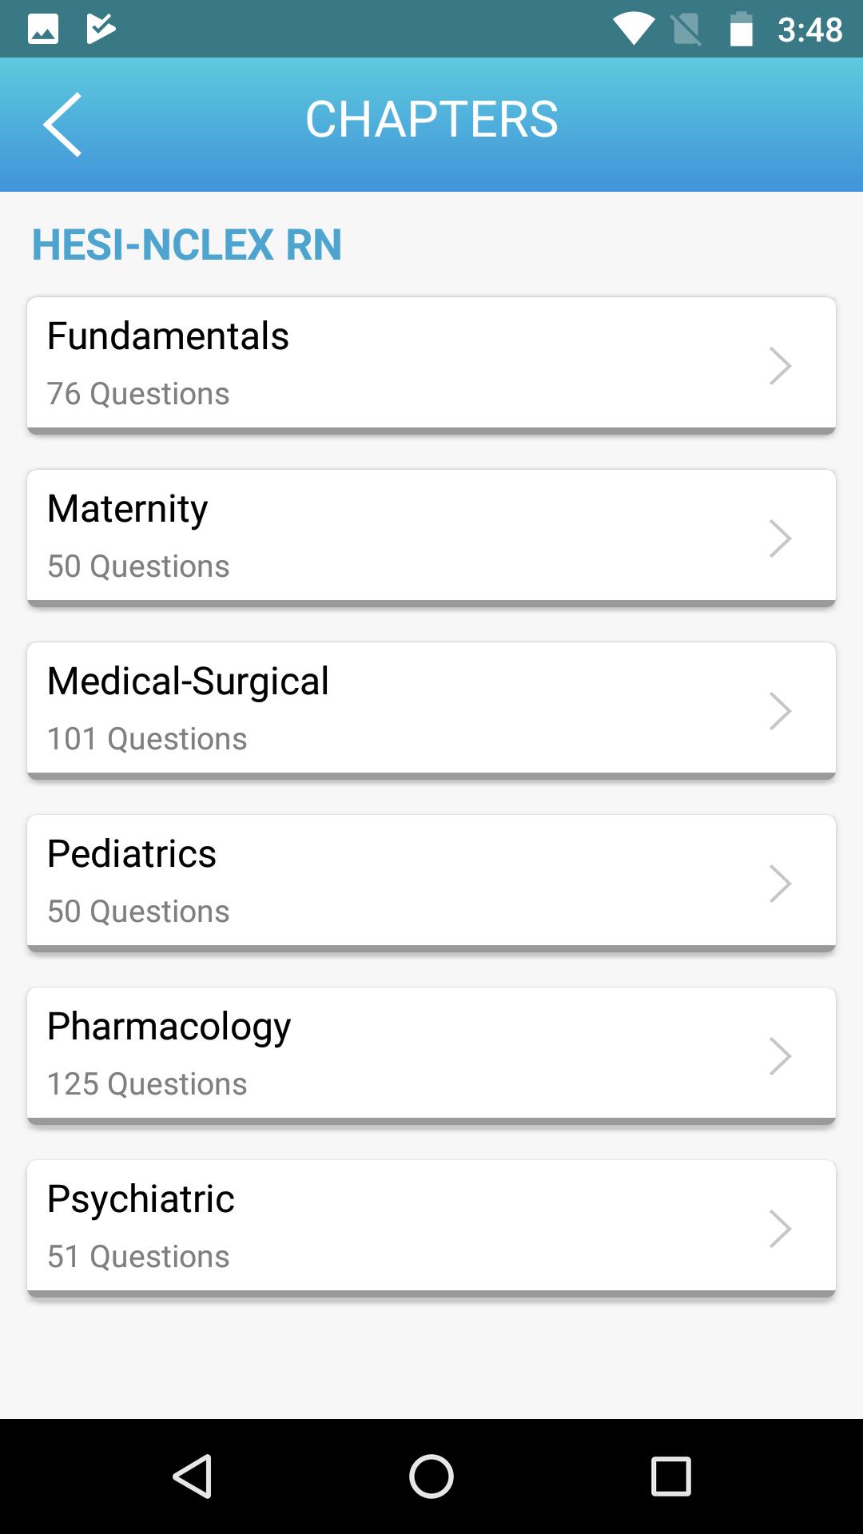The image size is (863, 1534).
Task: Expand Maternity using its chevron arrow
Action: click(x=780, y=538)
